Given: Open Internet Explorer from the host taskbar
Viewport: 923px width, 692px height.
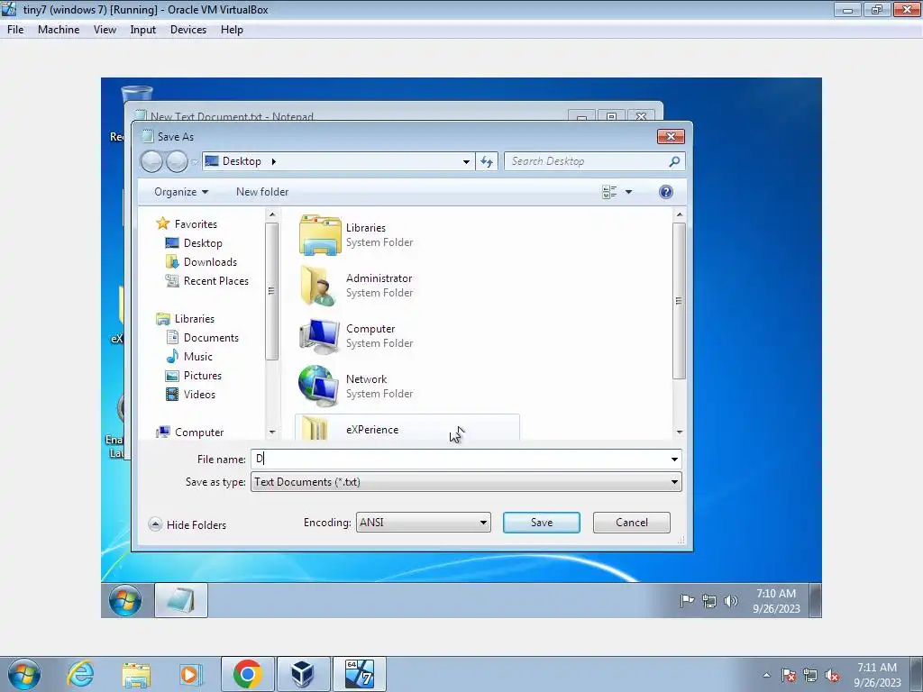Looking at the screenshot, I should (80, 674).
